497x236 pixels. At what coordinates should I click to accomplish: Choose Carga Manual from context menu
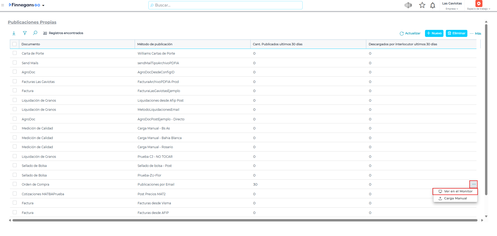tap(455, 198)
